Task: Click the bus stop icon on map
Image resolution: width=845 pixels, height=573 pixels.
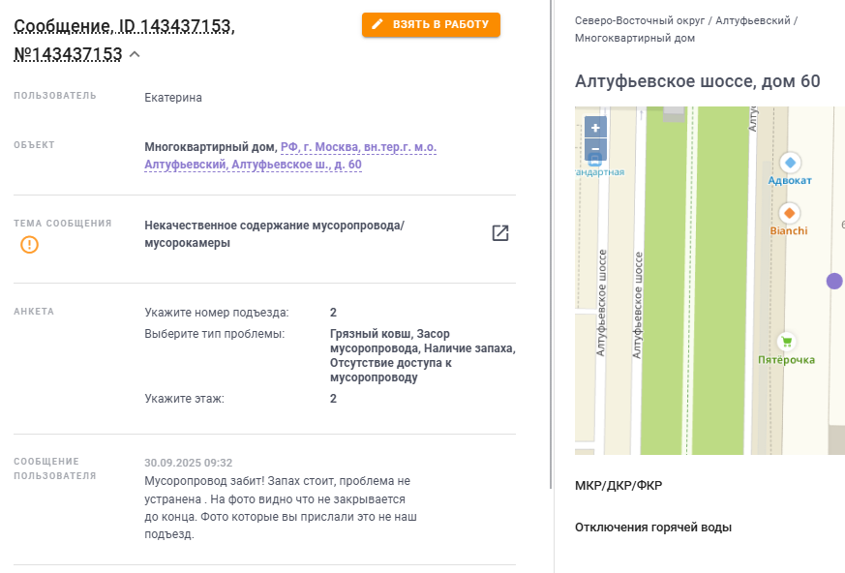Action: pos(595,158)
